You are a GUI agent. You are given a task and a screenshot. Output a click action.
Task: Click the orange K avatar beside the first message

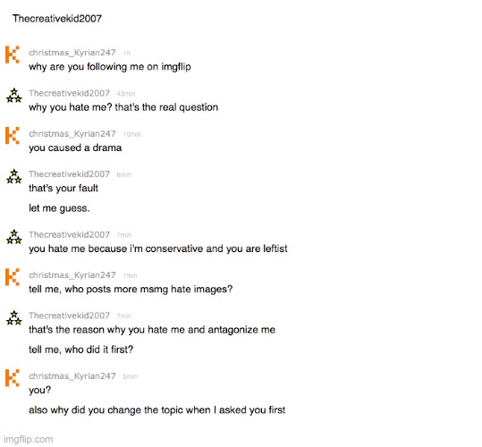(x=13, y=55)
